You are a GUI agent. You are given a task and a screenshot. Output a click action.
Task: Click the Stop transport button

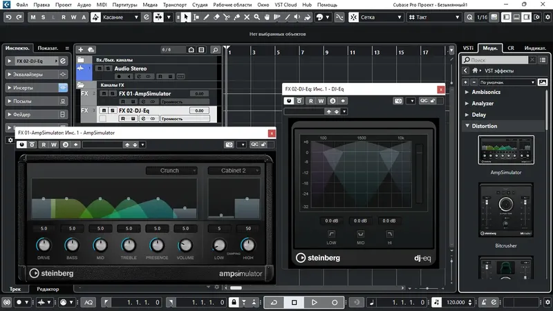tap(294, 302)
